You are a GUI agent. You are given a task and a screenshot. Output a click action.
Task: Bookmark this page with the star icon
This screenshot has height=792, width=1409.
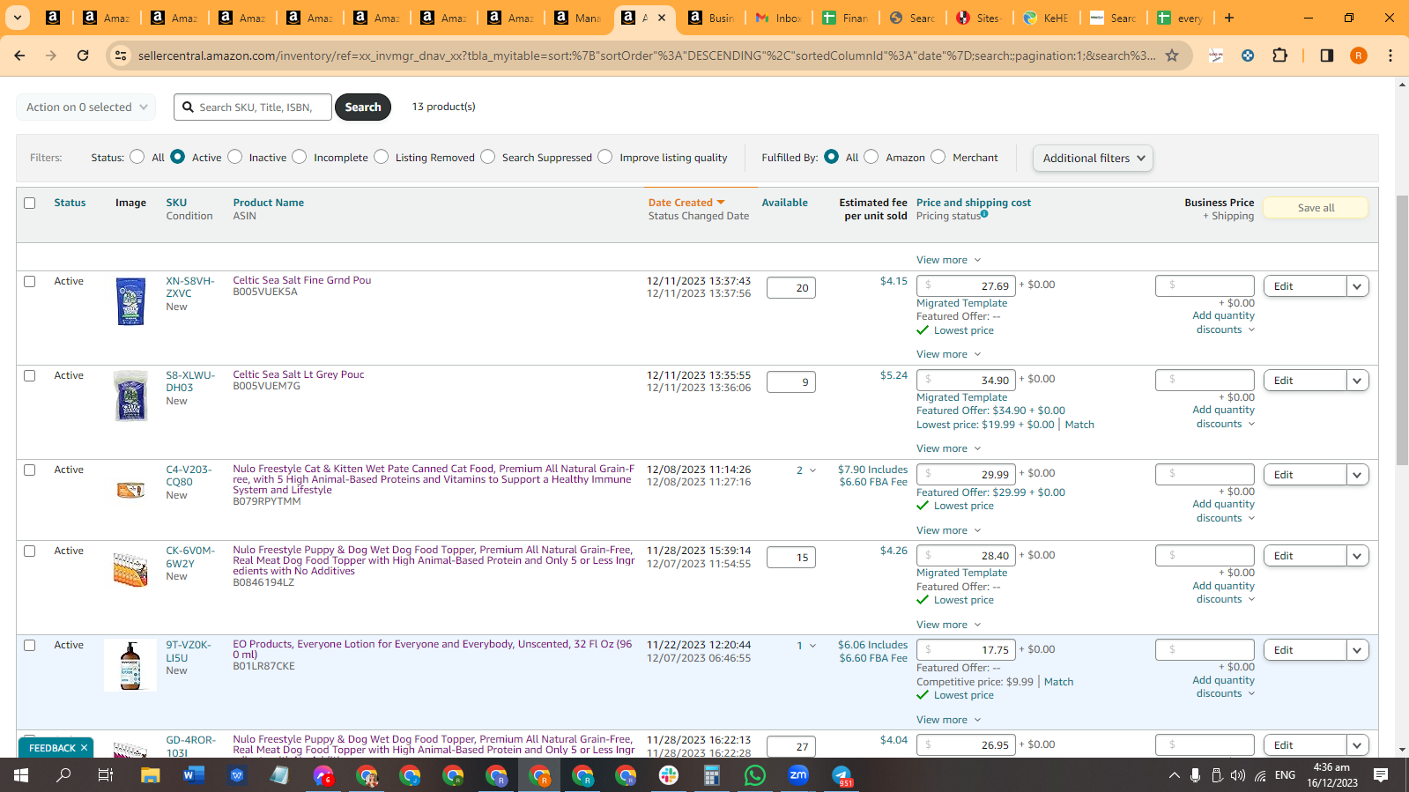click(x=1172, y=56)
